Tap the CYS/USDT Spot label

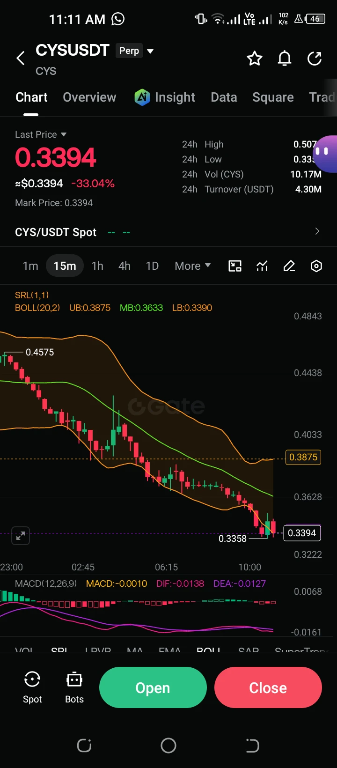coord(56,232)
